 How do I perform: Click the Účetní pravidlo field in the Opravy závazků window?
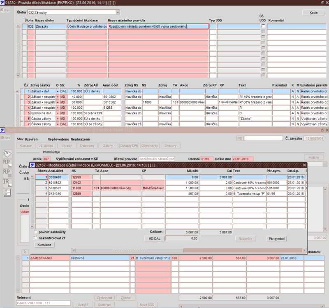tap(157, 159)
